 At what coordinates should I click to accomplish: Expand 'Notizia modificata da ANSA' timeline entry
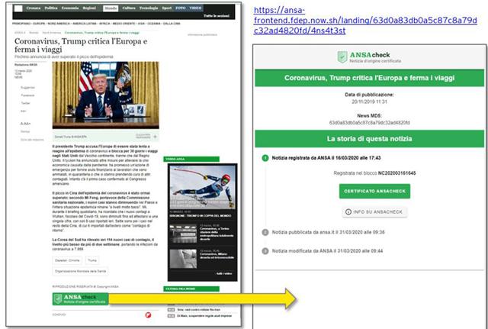326,251
